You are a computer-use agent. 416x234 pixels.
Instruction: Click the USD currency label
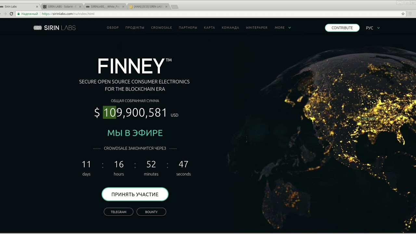coord(175,115)
